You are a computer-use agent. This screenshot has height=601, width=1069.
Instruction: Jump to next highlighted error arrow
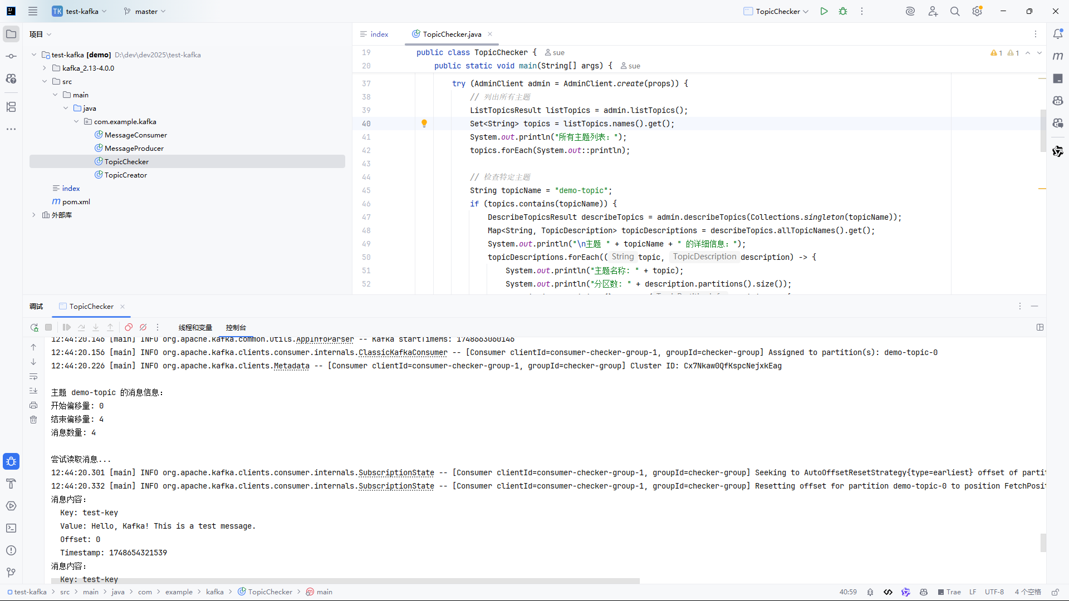click(1039, 53)
